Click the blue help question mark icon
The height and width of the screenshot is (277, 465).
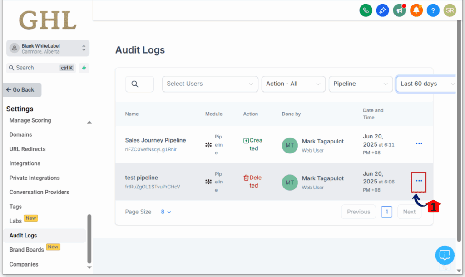pyautogui.click(x=433, y=10)
